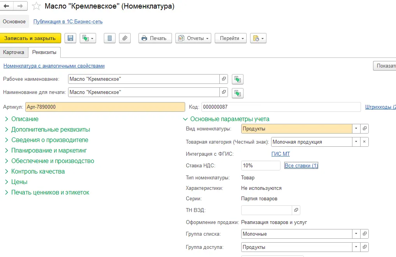Click Товарная категория field Молочная продукция

312,142
